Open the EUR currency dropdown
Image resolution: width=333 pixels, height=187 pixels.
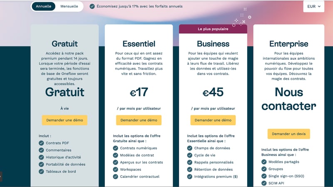tap(314, 6)
